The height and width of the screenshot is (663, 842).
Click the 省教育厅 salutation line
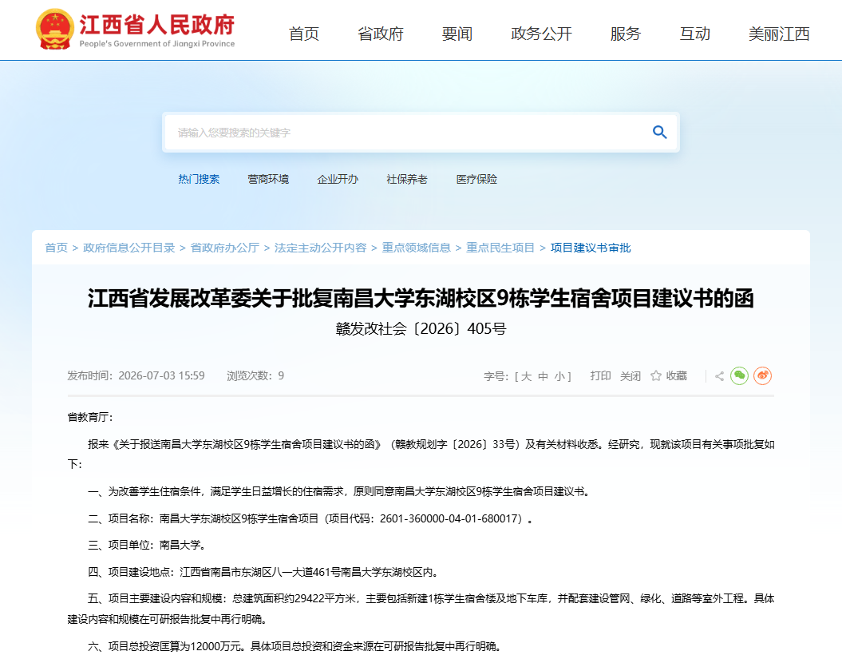coord(90,417)
